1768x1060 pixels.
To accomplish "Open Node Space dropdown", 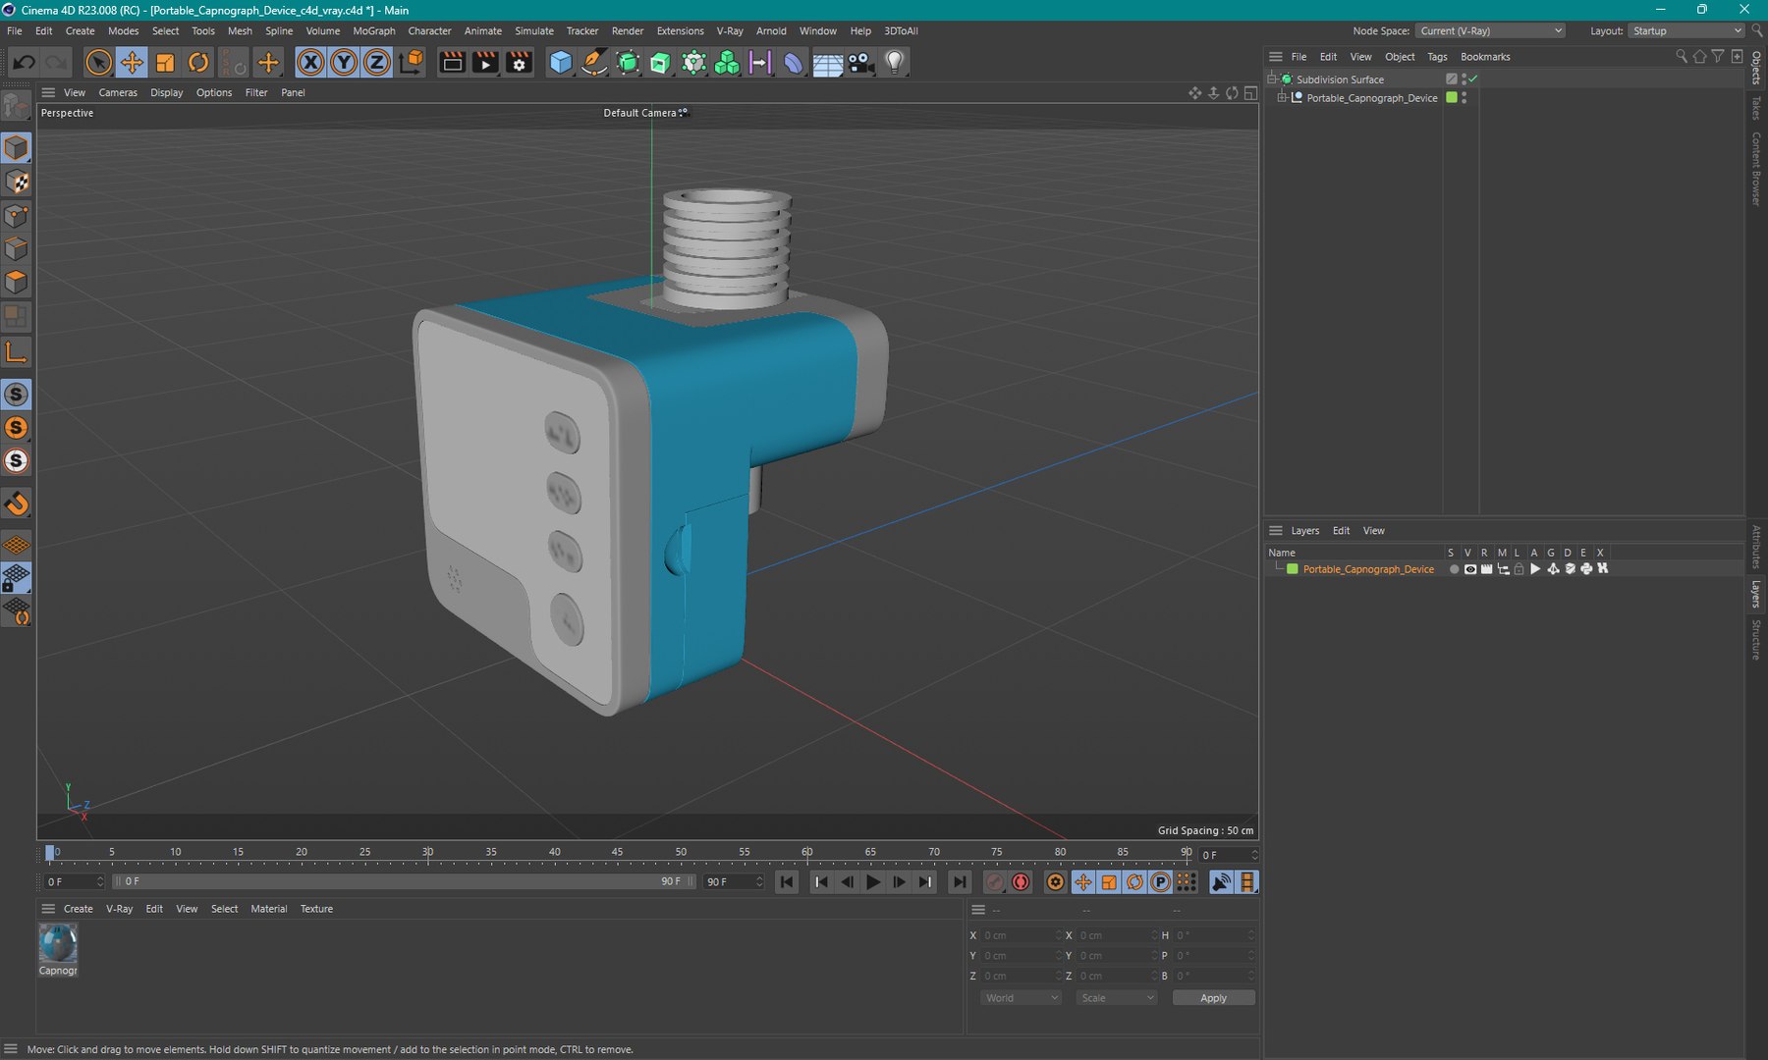I will coord(1490,31).
